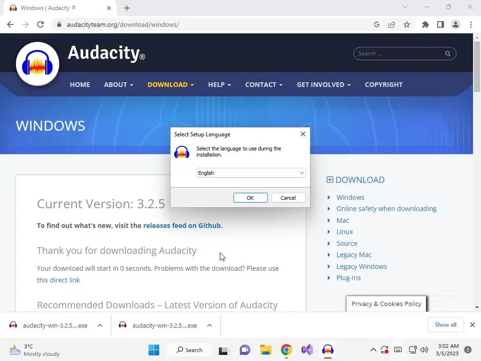This screenshot has width=481, height=361.
Task: Open the COPYRIGHT menu item
Action: point(383,85)
